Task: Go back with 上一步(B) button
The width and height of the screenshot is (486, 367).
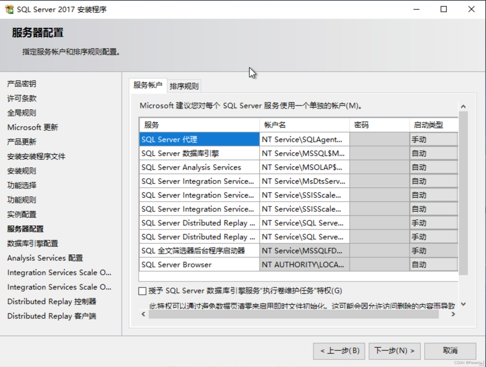Action: 339,351
